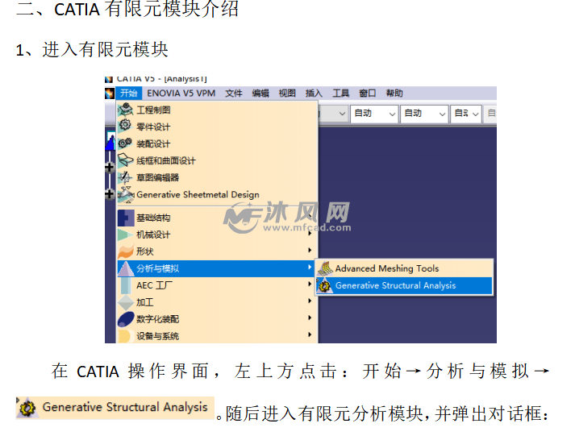575x436 pixels.
Task: Click the 形状 orange wave icon
Action: click(126, 251)
